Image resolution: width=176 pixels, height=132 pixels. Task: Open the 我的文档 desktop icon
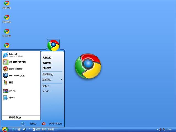(x=7, y=5)
